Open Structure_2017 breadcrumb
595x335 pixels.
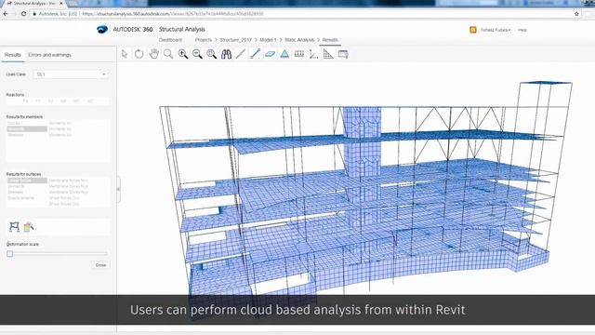coord(235,40)
